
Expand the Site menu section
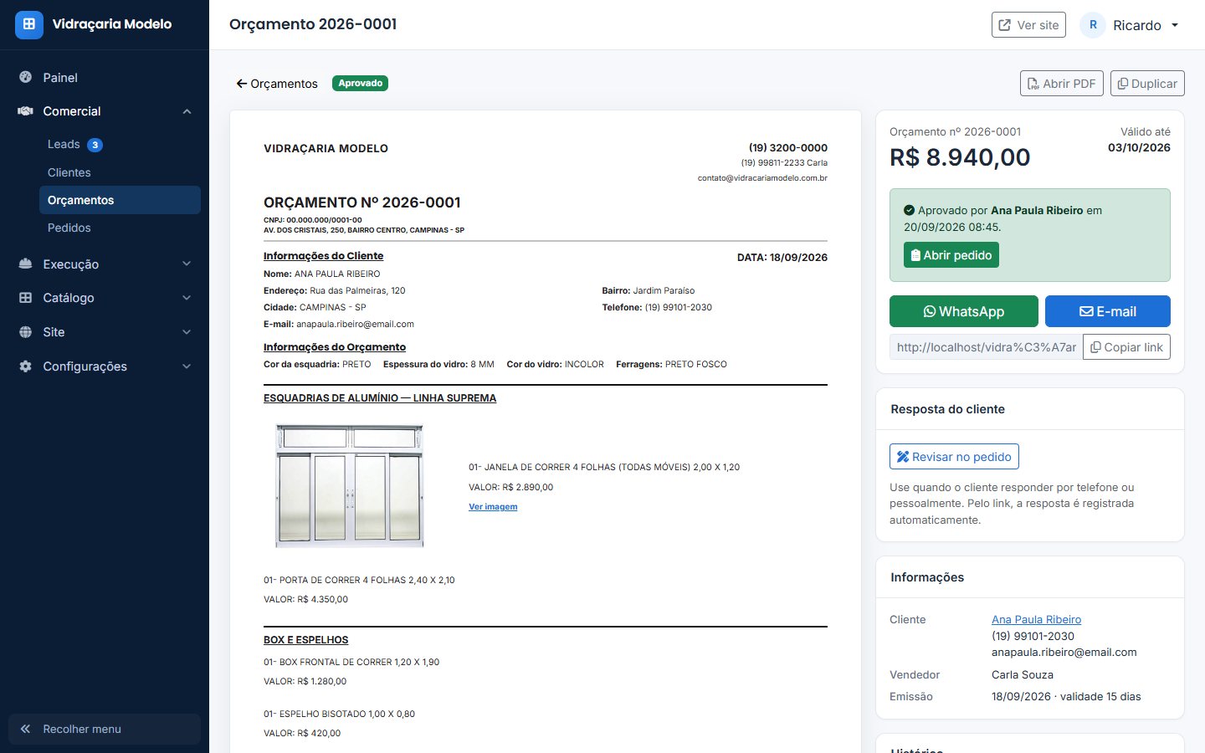(x=105, y=332)
